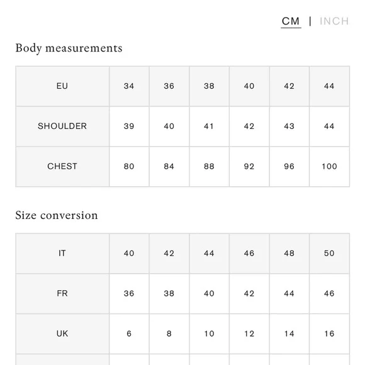Select IT size 50 cell
The width and height of the screenshot is (365, 365).
[329, 253]
